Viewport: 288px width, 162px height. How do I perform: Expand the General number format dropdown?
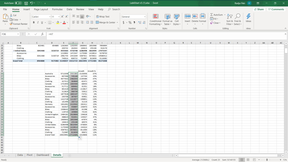(145, 17)
